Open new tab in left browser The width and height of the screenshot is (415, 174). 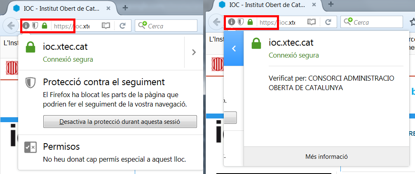click(125, 8)
